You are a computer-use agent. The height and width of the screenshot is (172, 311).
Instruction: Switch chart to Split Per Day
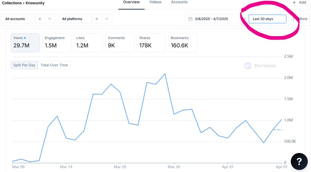pyautogui.click(x=24, y=65)
